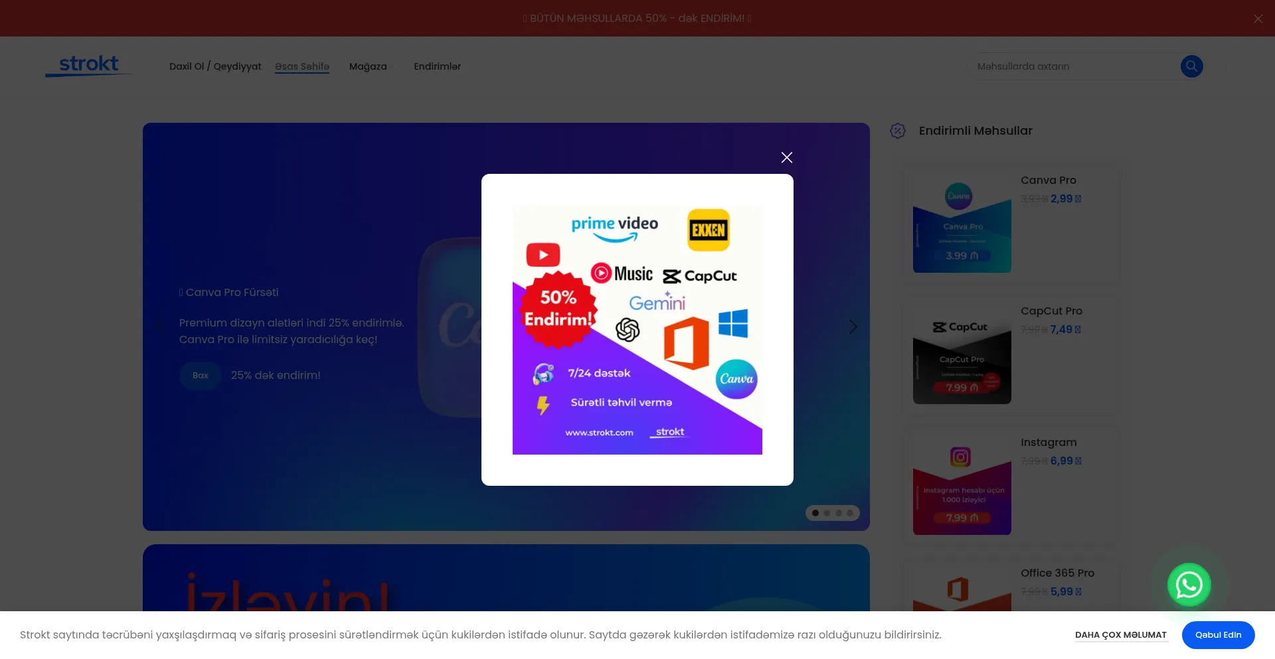Viewport: 1275px width, 659px height.
Task: Click the Instagram product title
Action: point(1049,443)
